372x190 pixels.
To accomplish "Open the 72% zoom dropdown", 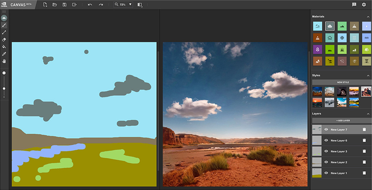I will (x=130, y=4).
